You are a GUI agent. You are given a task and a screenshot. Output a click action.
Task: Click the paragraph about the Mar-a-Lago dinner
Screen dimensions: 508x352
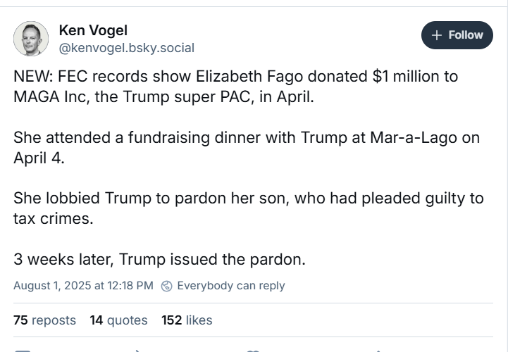coord(247,147)
